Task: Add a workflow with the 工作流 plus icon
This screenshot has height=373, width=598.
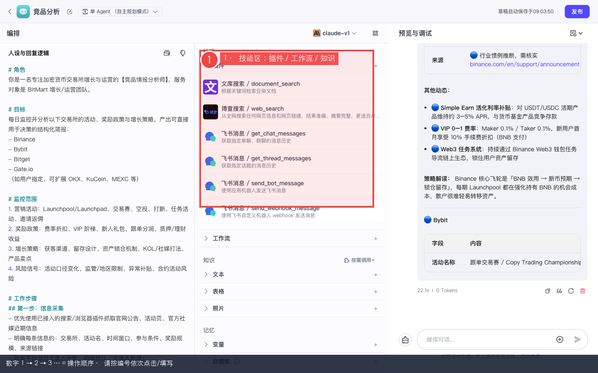Action: pyautogui.click(x=375, y=239)
